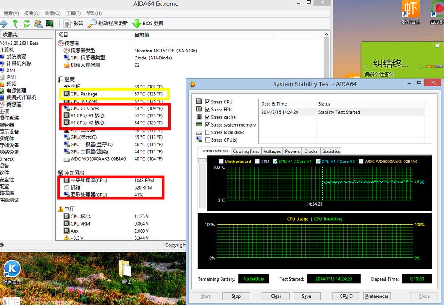Open the CPUID button
444x305 pixels.
(346, 296)
